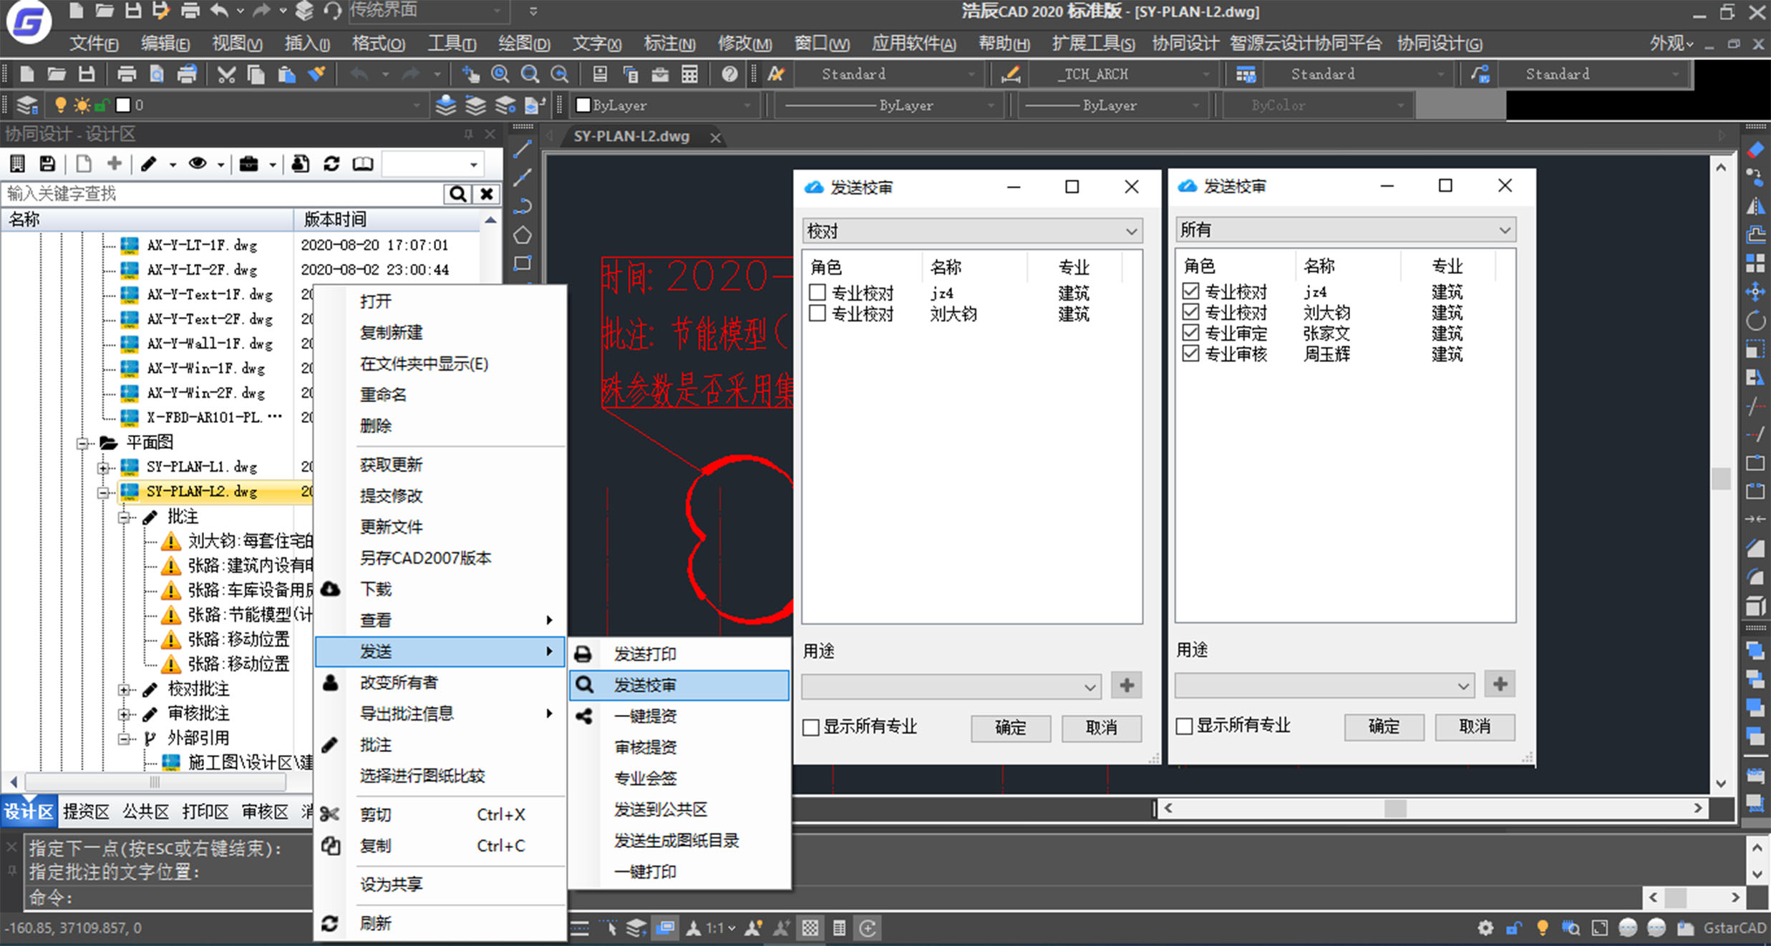Click 确定 in the right 发送校审 dialog
This screenshot has height=946, width=1771.
(x=1384, y=726)
